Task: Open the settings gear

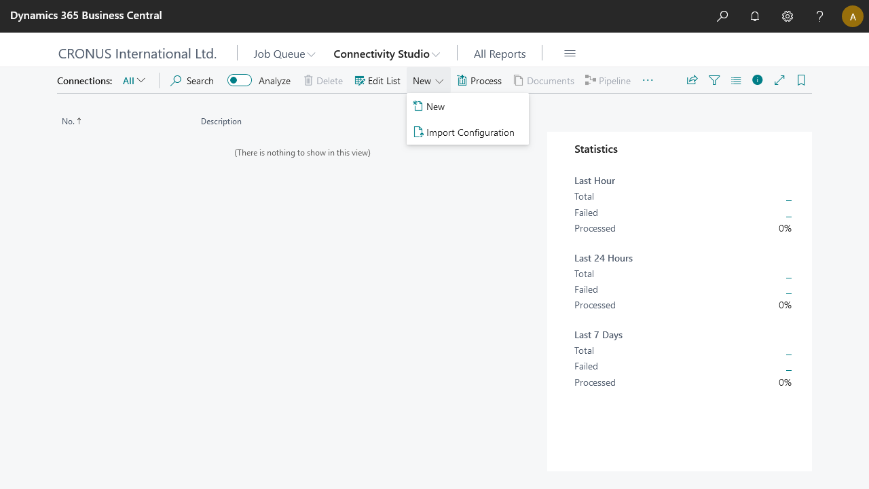Action: (788, 16)
